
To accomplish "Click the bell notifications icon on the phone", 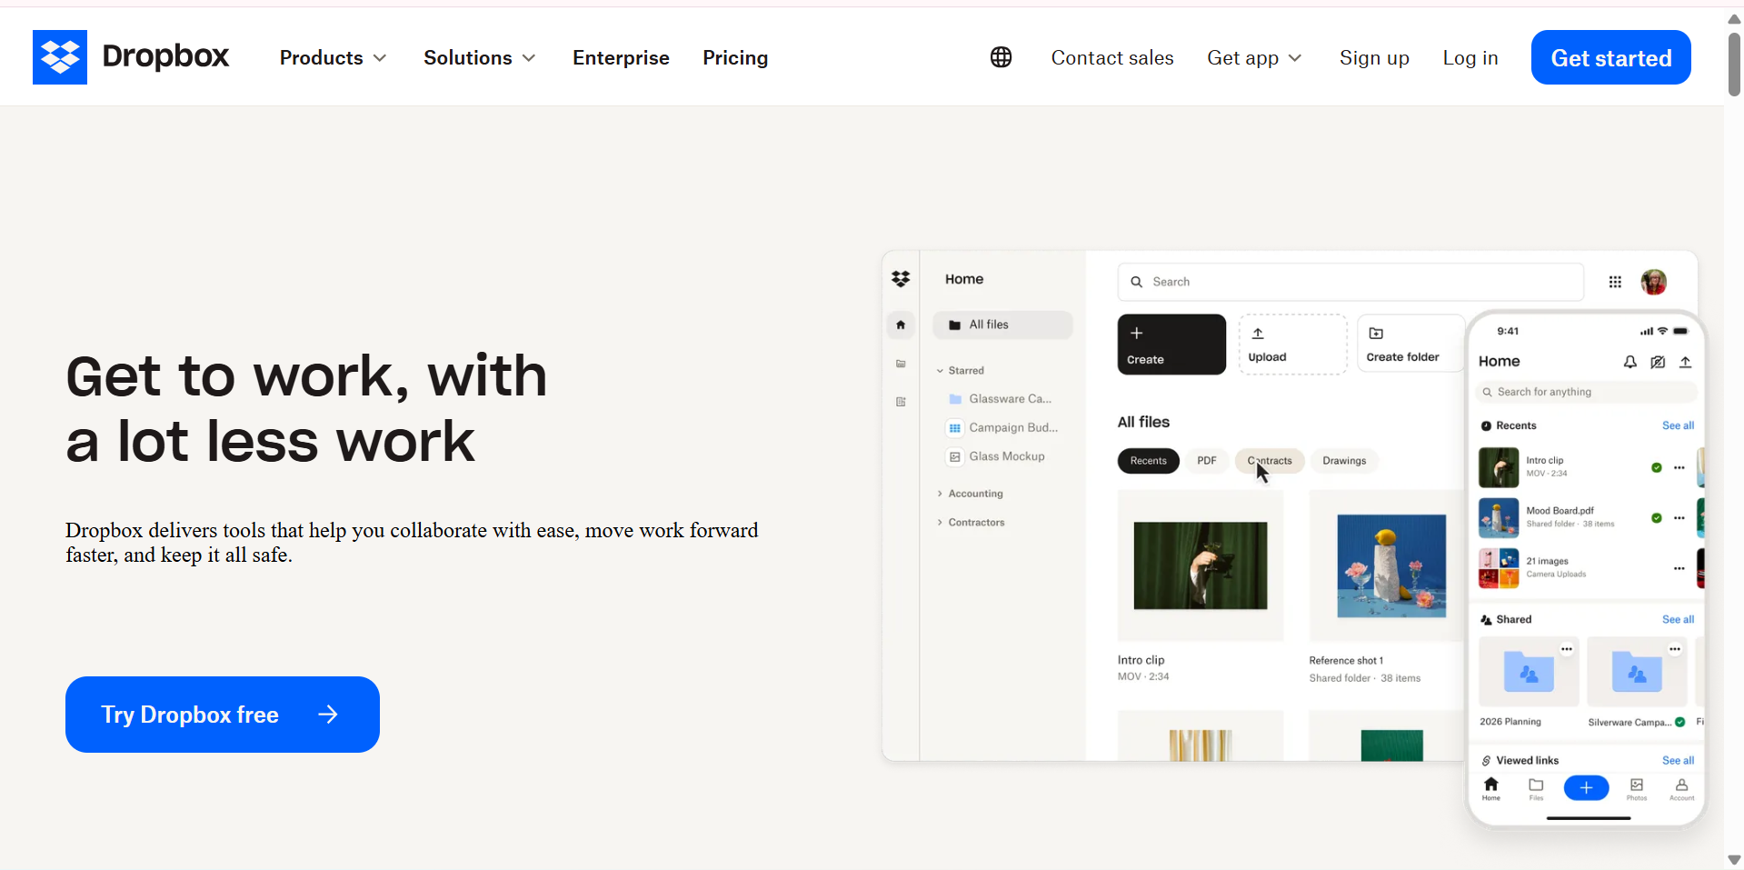I will tap(1630, 362).
